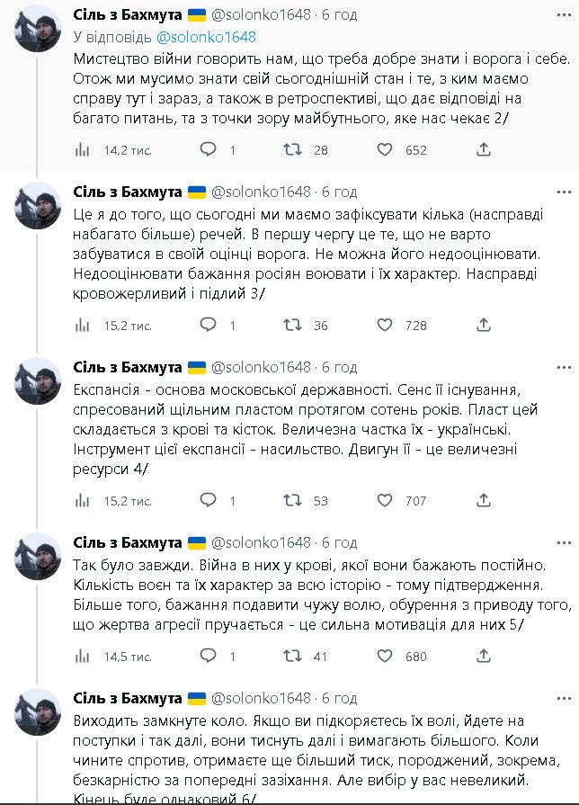Click the author avatar on the tweet ending 5/
Viewport: 579px width, 805px height.
39,555
